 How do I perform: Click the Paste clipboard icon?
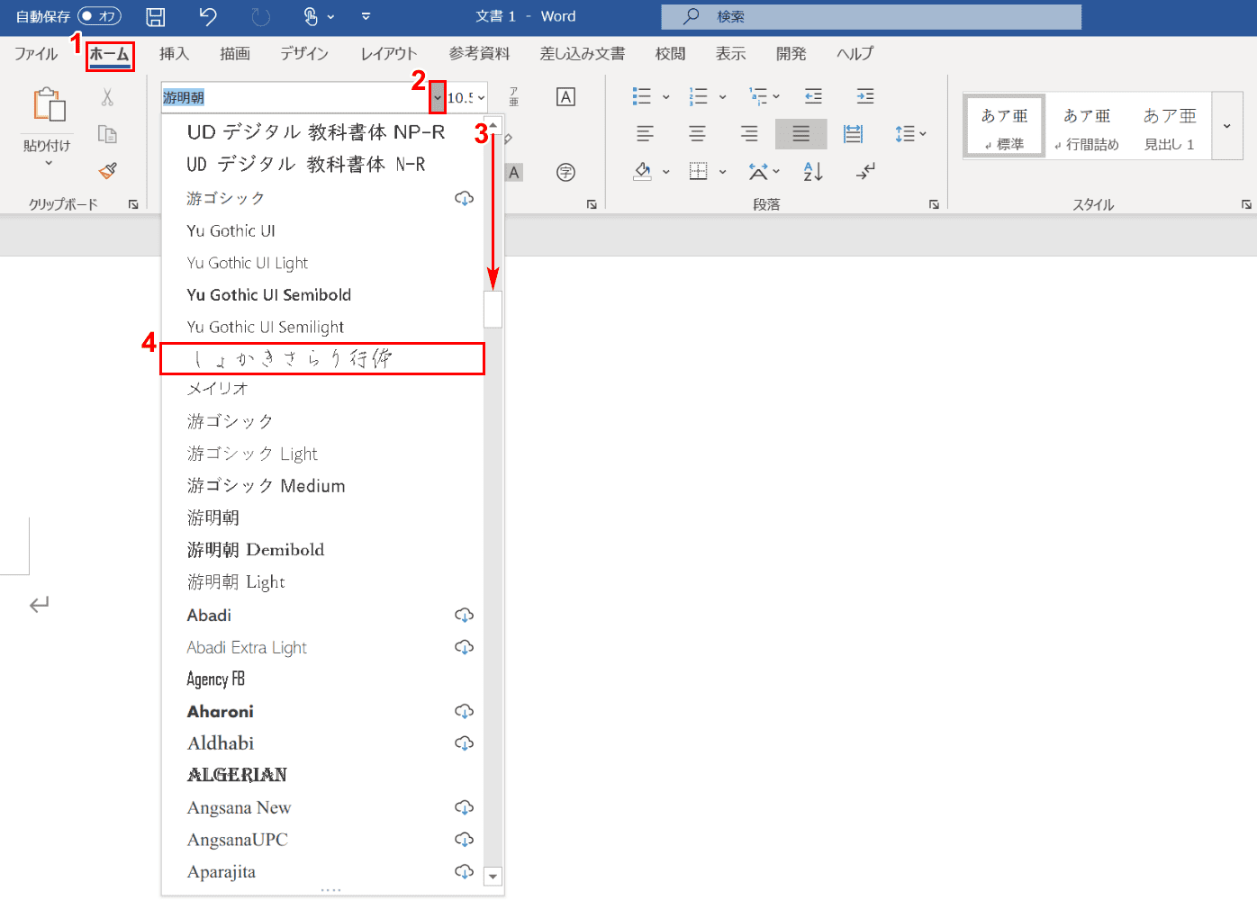[x=50, y=104]
